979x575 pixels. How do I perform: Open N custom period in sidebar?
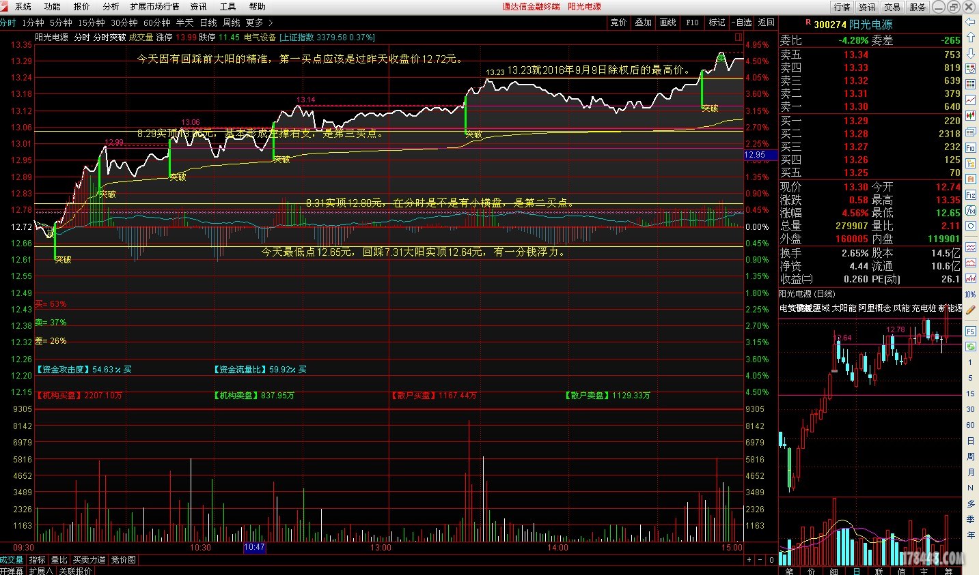pyautogui.click(x=970, y=488)
